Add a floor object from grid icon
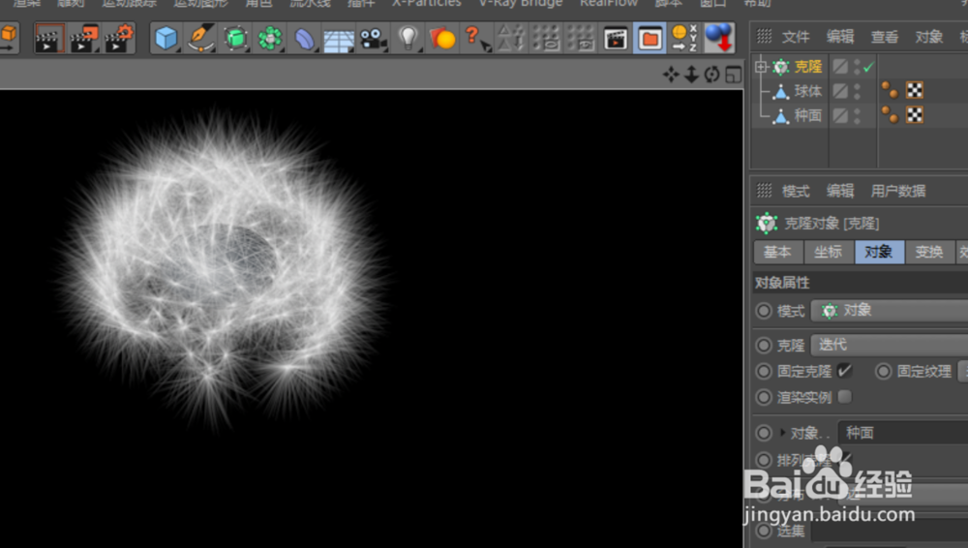 (x=339, y=40)
